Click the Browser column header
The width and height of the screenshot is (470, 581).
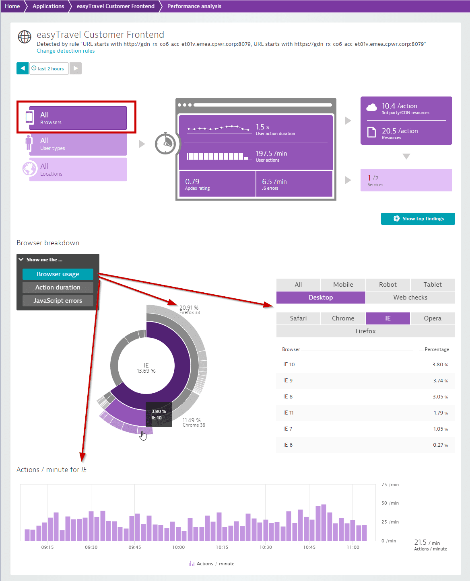tap(291, 349)
